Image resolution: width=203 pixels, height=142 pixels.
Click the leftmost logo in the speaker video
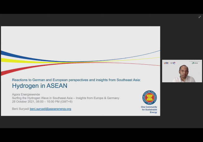tap(166, 63)
